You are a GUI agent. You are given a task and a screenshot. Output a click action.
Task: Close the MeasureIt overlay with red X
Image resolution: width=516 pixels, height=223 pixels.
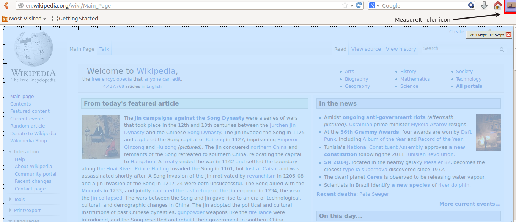pyautogui.click(x=508, y=35)
